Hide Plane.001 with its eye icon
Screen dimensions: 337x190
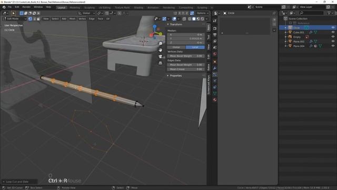tap(333, 41)
